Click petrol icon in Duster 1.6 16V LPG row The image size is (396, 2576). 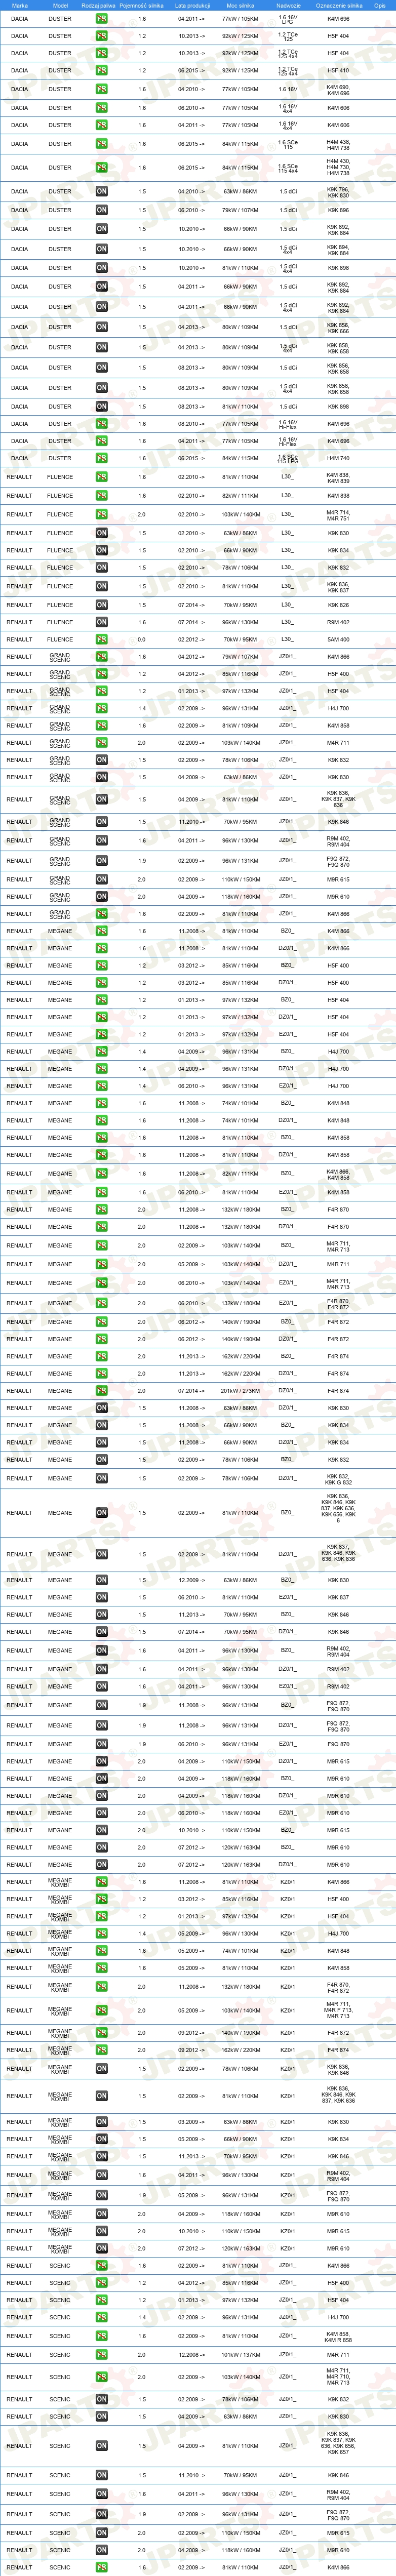pos(102,18)
